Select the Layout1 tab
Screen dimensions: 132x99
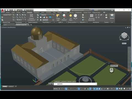pyautogui.click(x=11, y=86)
